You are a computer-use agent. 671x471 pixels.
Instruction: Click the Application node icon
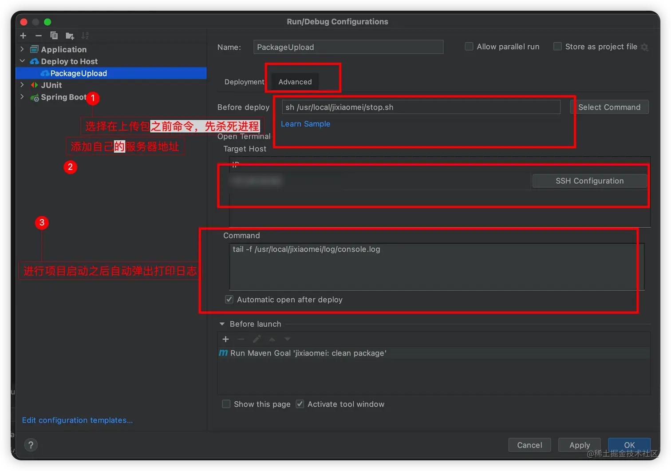(x=34, y=49)
